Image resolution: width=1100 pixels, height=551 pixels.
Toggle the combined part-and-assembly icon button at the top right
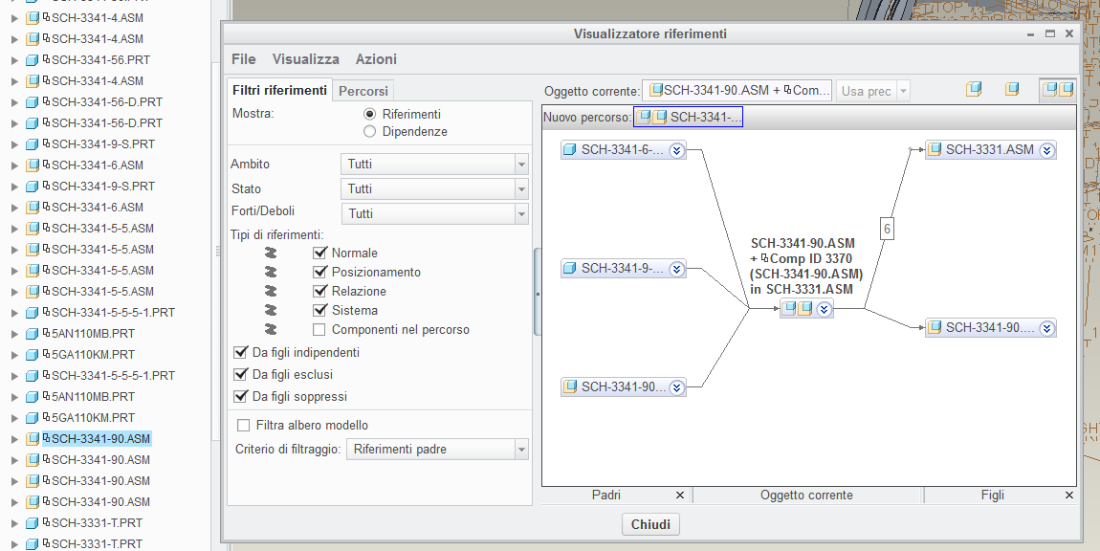coord(1058,90)
